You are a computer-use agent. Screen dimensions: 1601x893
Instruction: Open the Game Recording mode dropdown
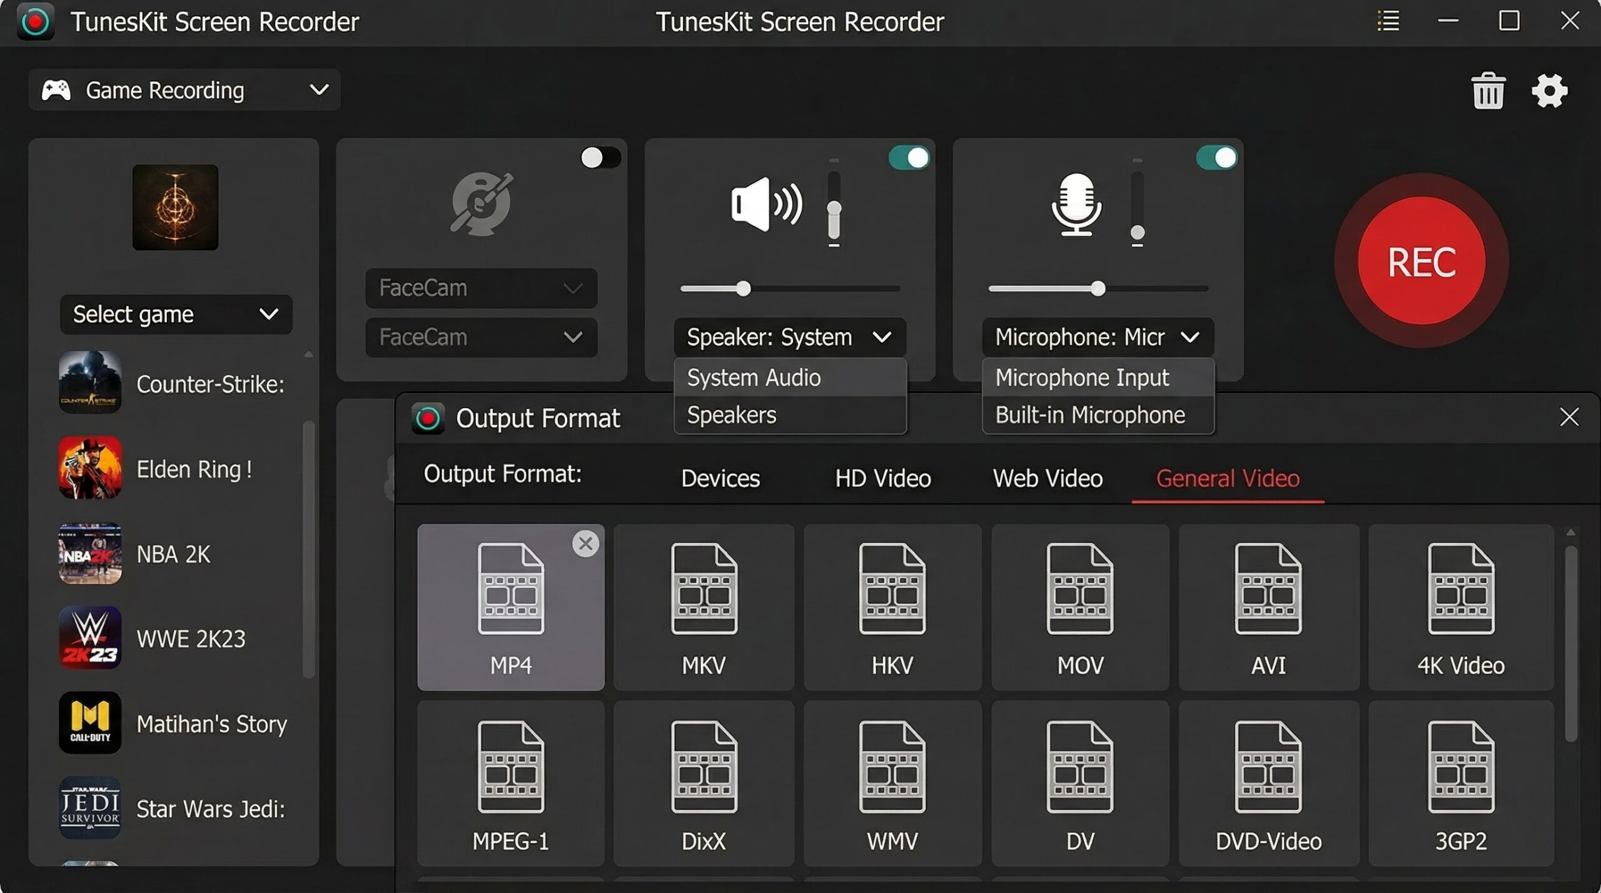point(185,89)
